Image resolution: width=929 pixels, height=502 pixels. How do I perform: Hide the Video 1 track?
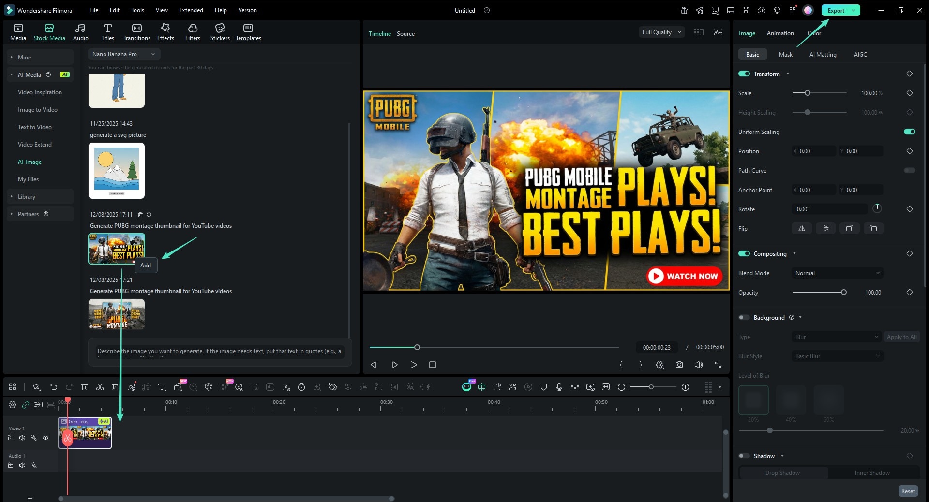click(45, 438)
